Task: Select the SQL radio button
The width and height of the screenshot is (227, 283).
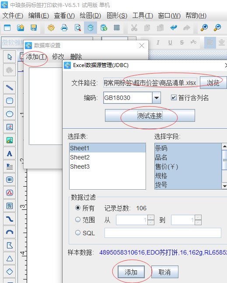Action: [78, 233]
